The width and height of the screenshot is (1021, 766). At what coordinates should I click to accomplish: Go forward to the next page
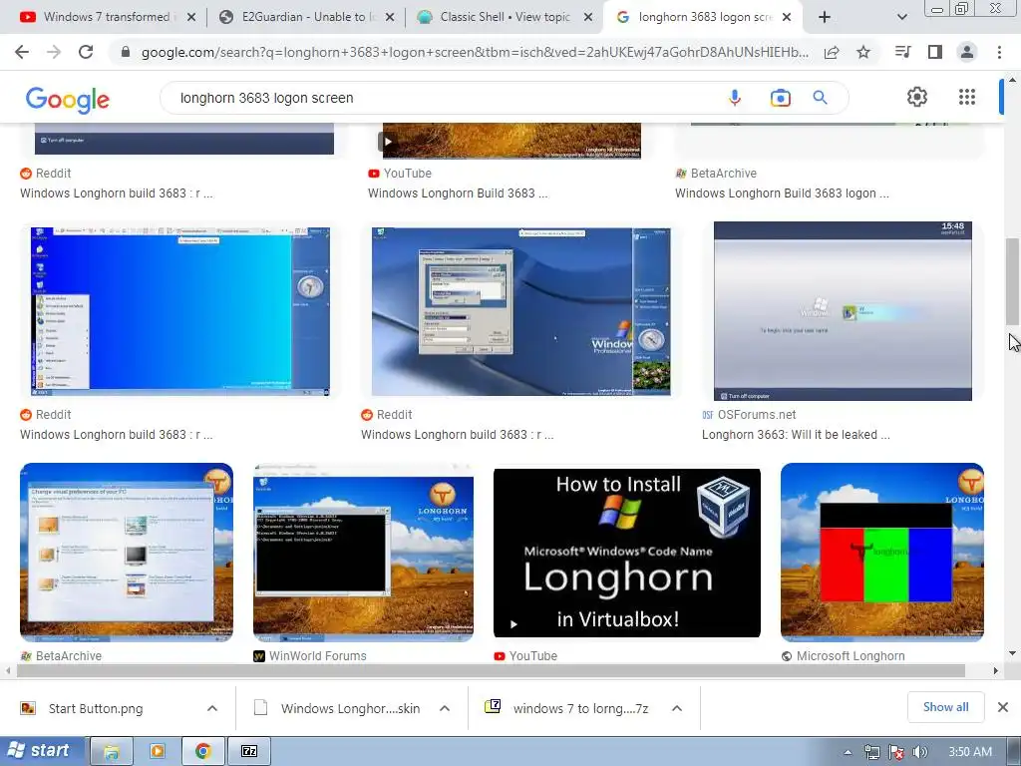tap(54, 52)
